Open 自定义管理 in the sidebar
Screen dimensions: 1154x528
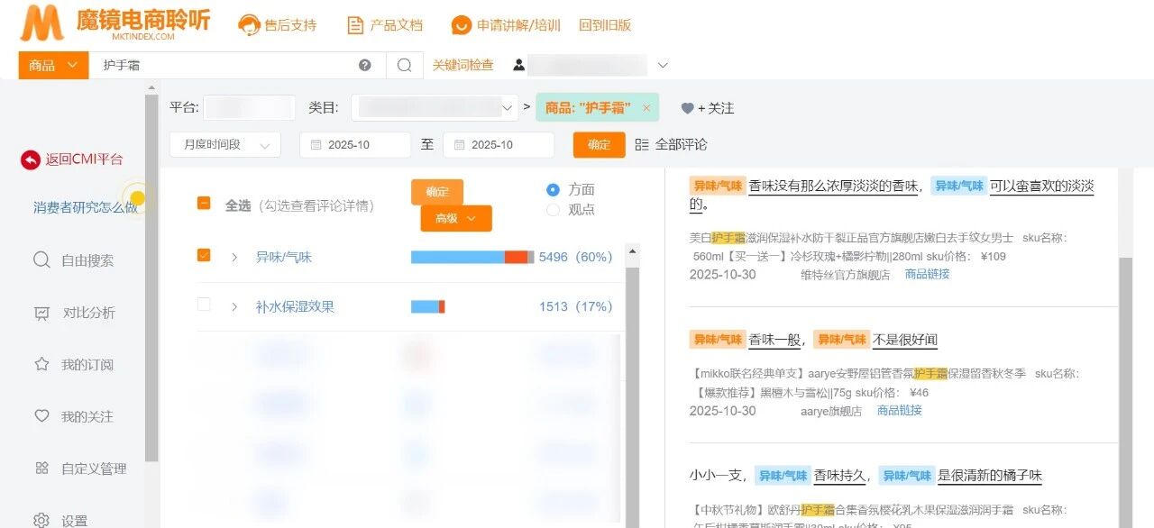pyautogui.click(x=93, y=469)
